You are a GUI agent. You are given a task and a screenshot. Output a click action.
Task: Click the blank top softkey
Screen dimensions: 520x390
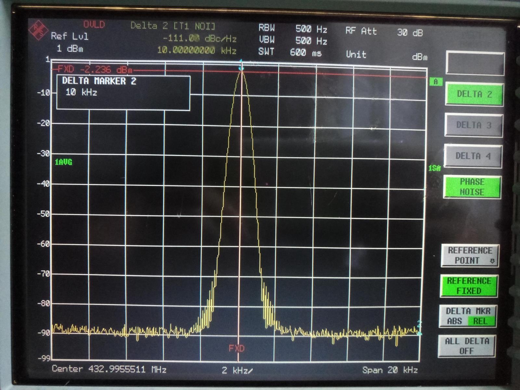click(x=475, y=63)
